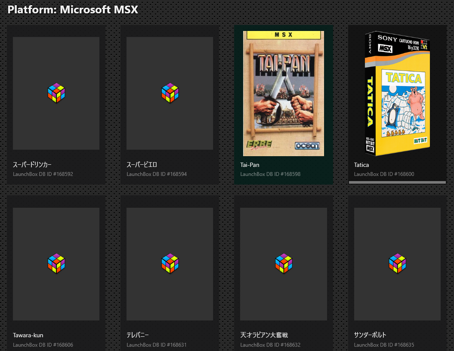Select the text LaunchBox DB ID #168598
The width and height of the screenshot is (454, 351).
click(x=270, y=174)
